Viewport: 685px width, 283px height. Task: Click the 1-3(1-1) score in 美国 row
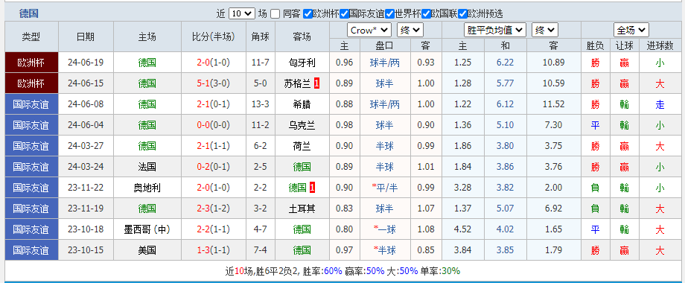(214, 251)
